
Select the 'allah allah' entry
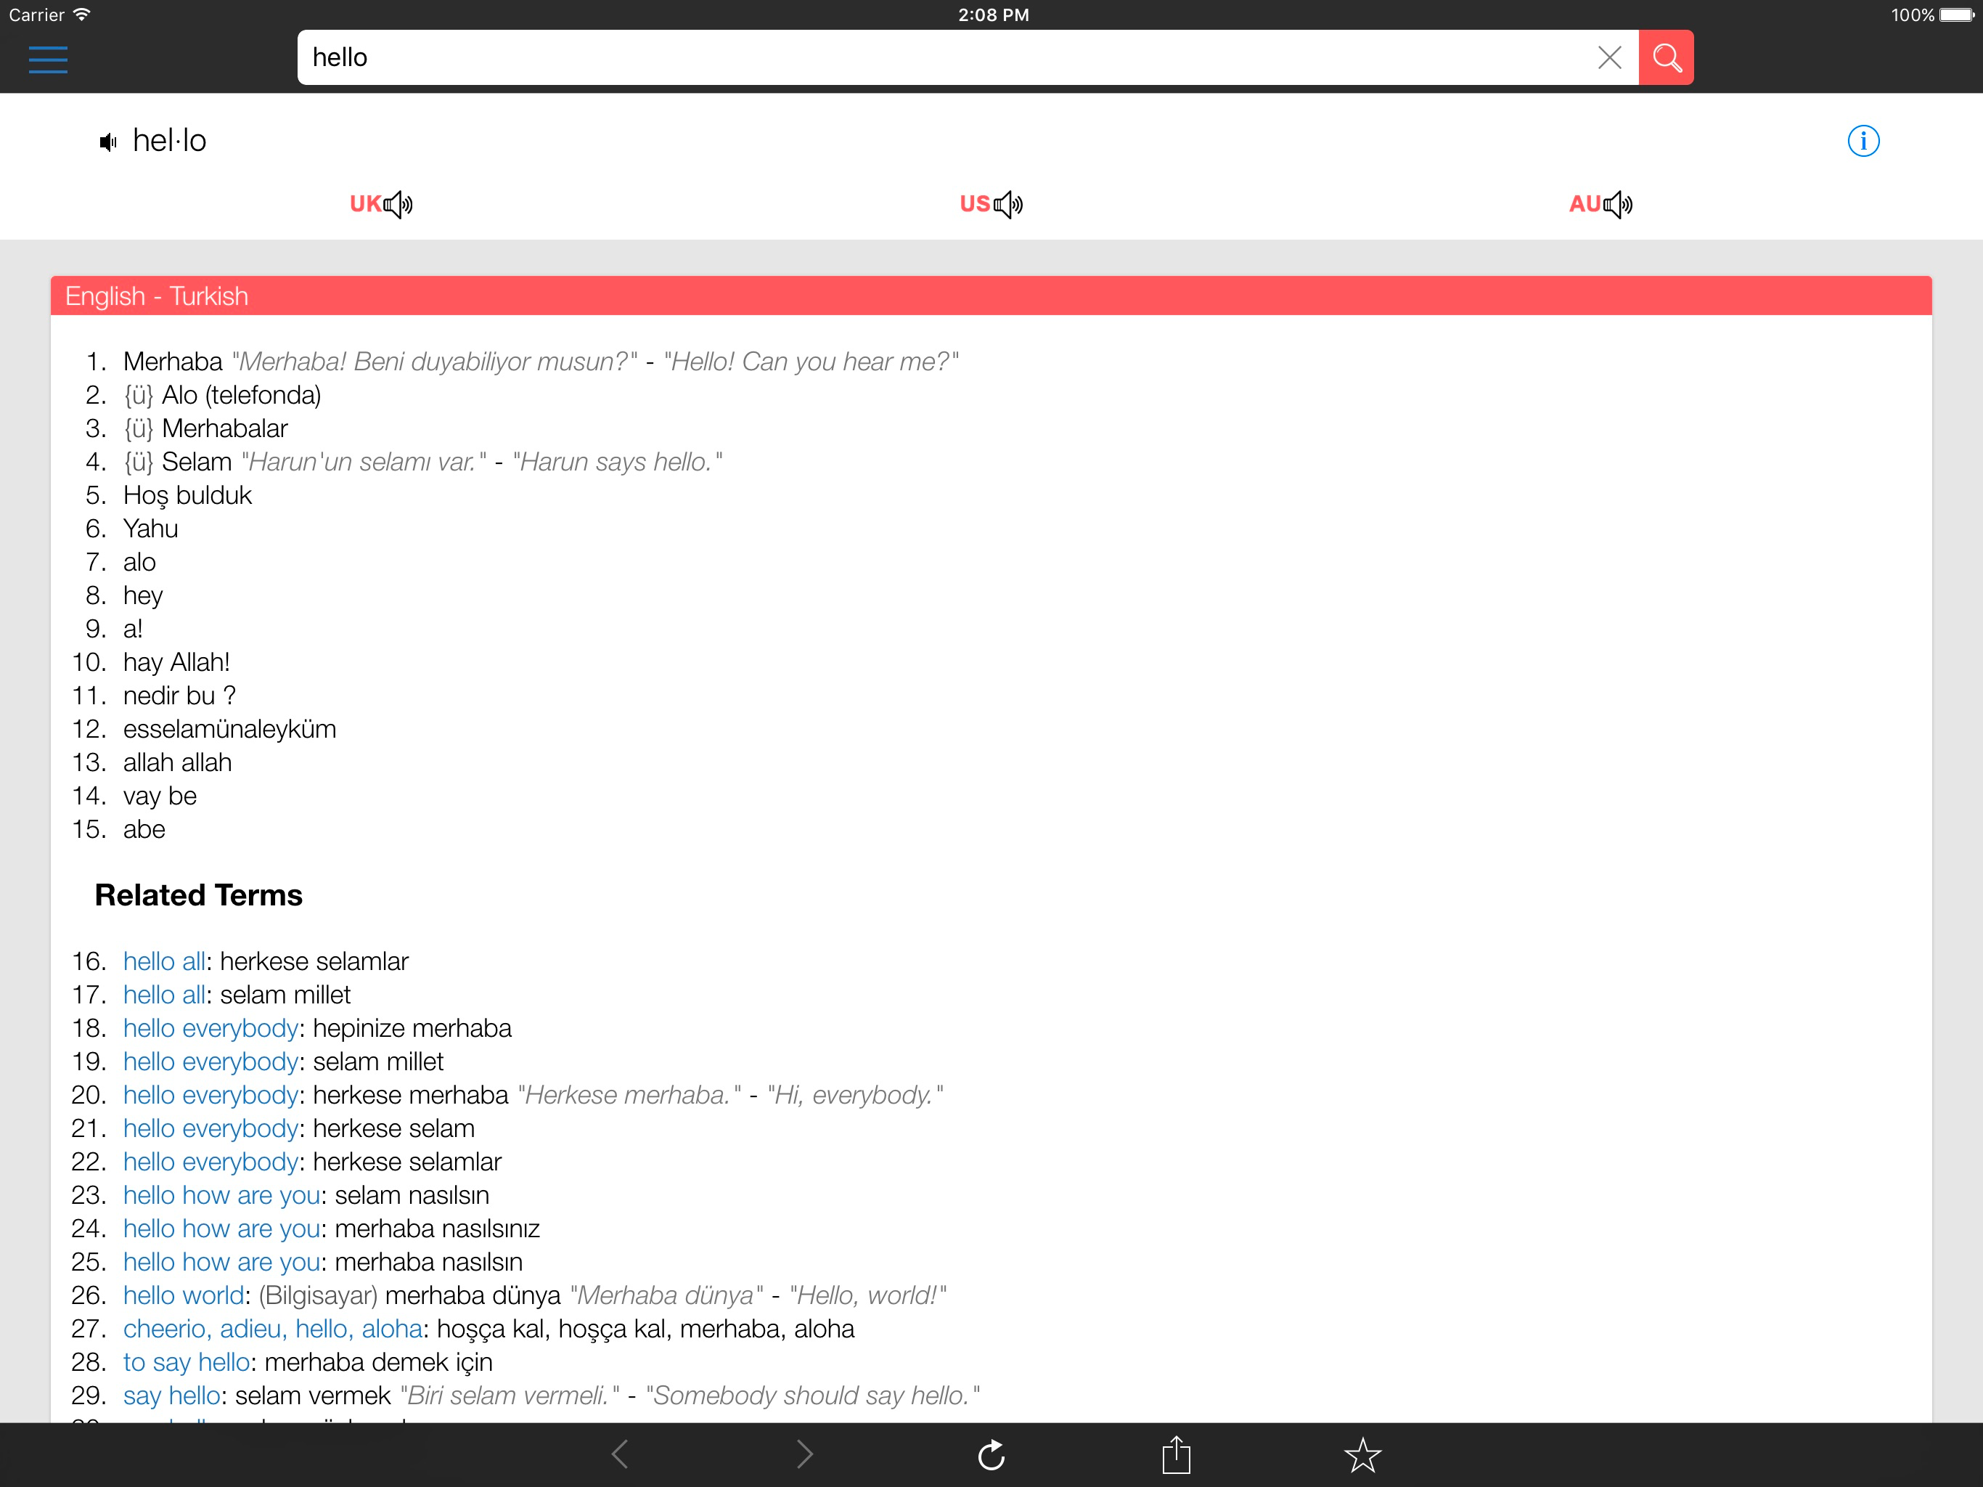[178, 762]
